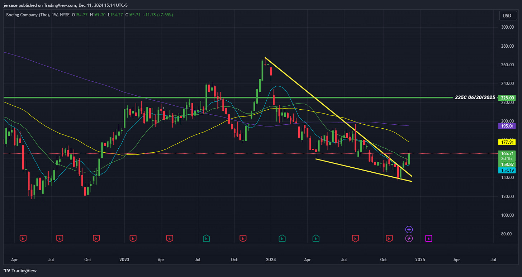Open the leftmost red earnings E marker

(23, 238)
